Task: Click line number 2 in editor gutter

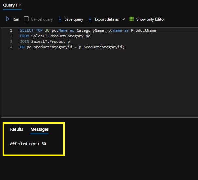Action: tap(11, 36)
